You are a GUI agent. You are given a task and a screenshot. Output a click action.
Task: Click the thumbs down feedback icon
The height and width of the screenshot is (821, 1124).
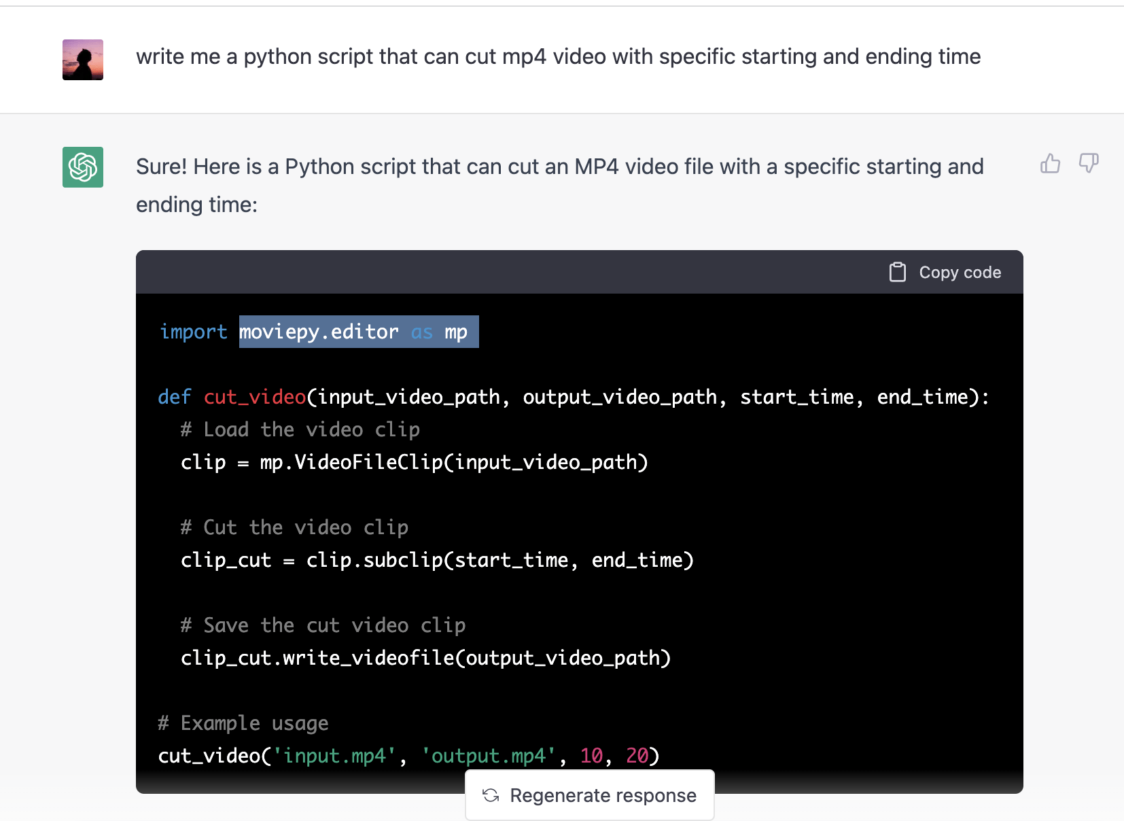[x=1089, y=164]
